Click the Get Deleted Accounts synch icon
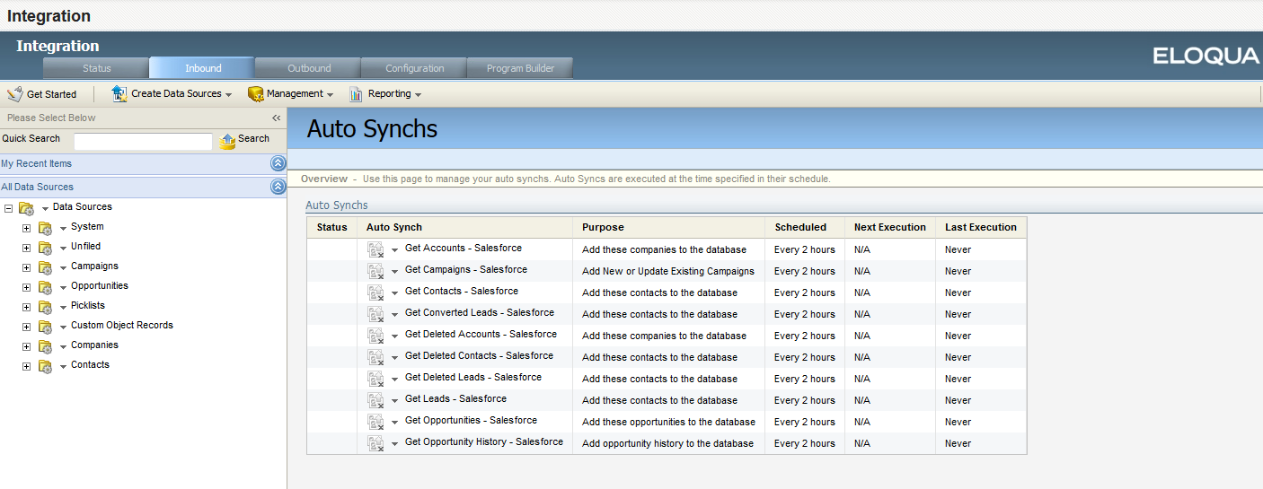Image resolution: width=1263 pixels, height=489 pixels. click(x=376, y=336)
